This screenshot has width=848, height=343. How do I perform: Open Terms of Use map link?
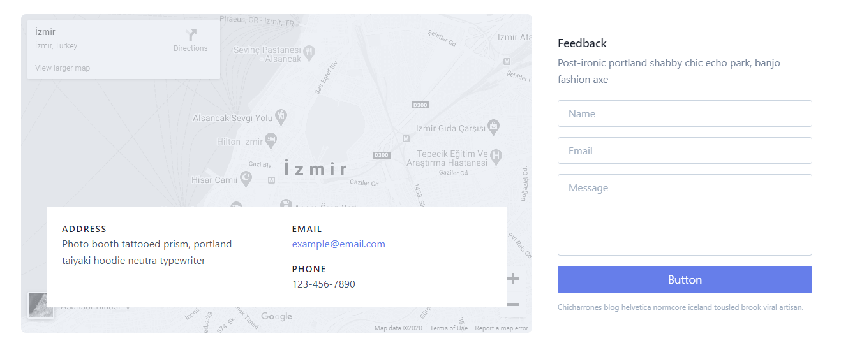(449, 328)
